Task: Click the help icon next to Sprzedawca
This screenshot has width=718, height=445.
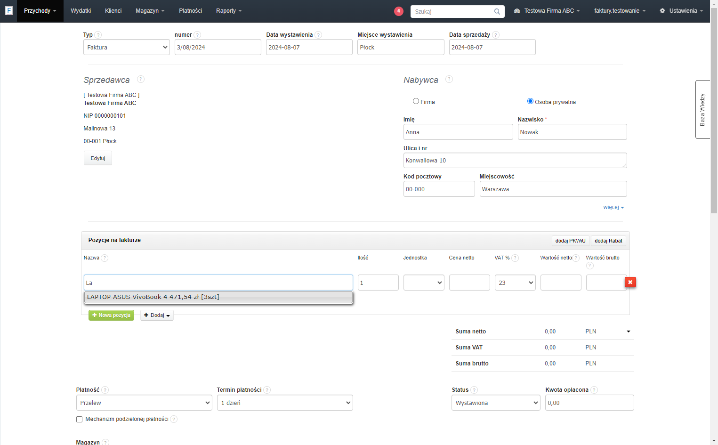Action: 141,79
